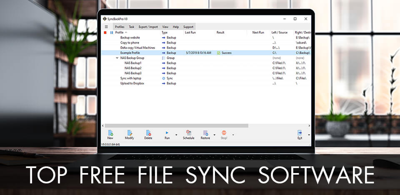Click the 5/7/2019 8:10:16 AM last run cell

pos(199,53)
